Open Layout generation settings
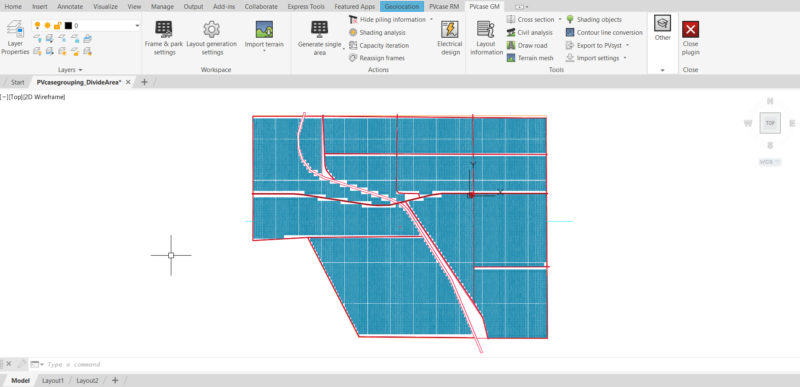Screen dimensions: 800x387 pos(212,37)
